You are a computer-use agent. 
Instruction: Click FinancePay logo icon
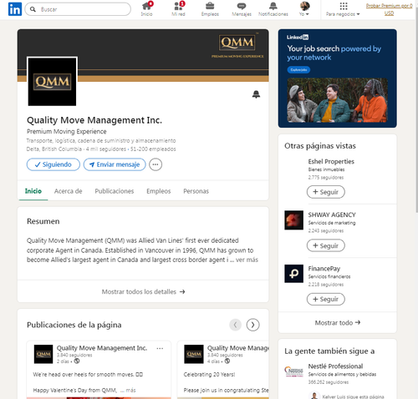(x=293, y=274)
